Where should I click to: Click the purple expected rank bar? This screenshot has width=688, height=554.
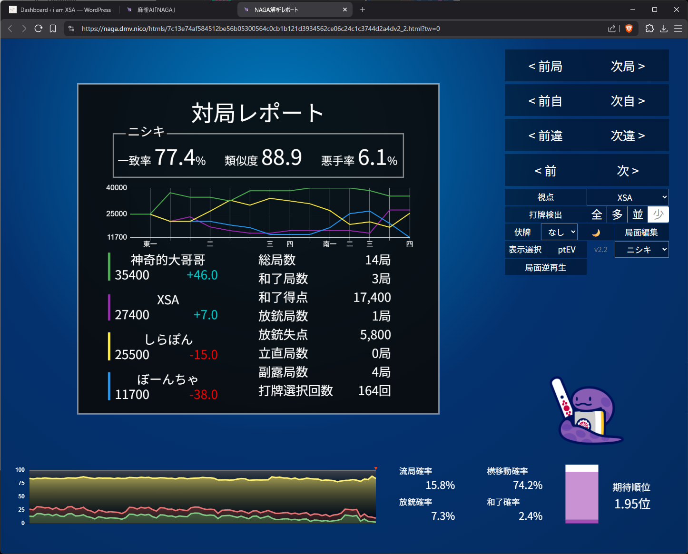coord(581,495)
